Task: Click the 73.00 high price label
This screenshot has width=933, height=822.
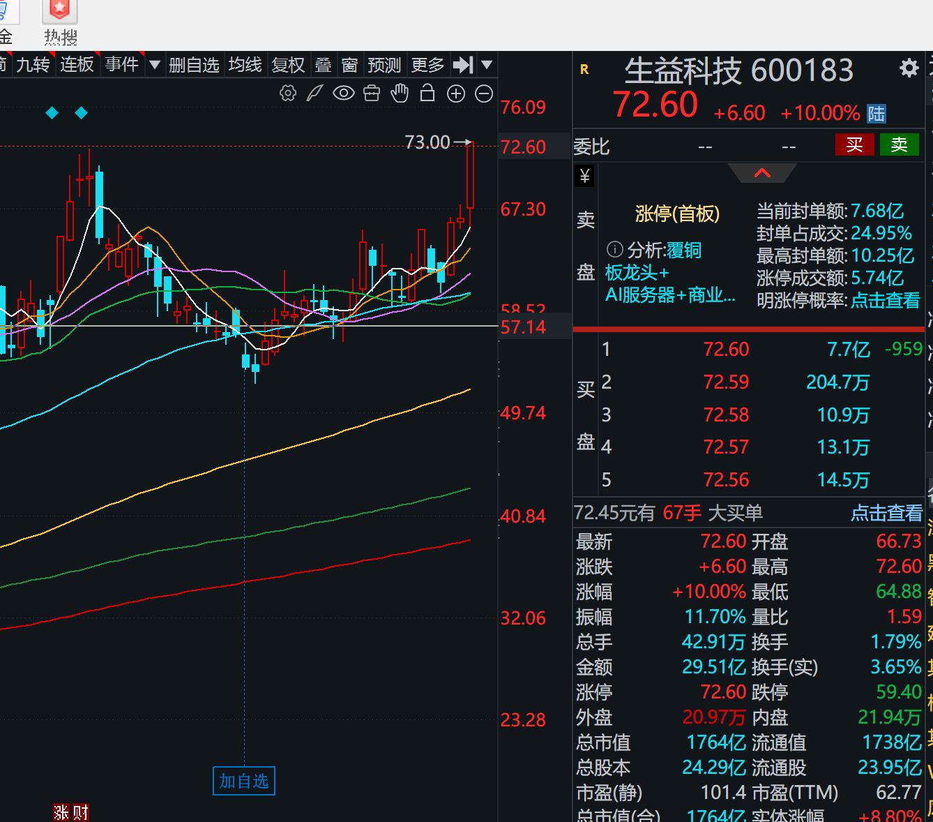Action: (427, 142)
